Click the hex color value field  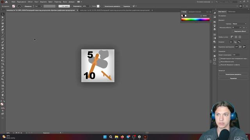[206, 16]
